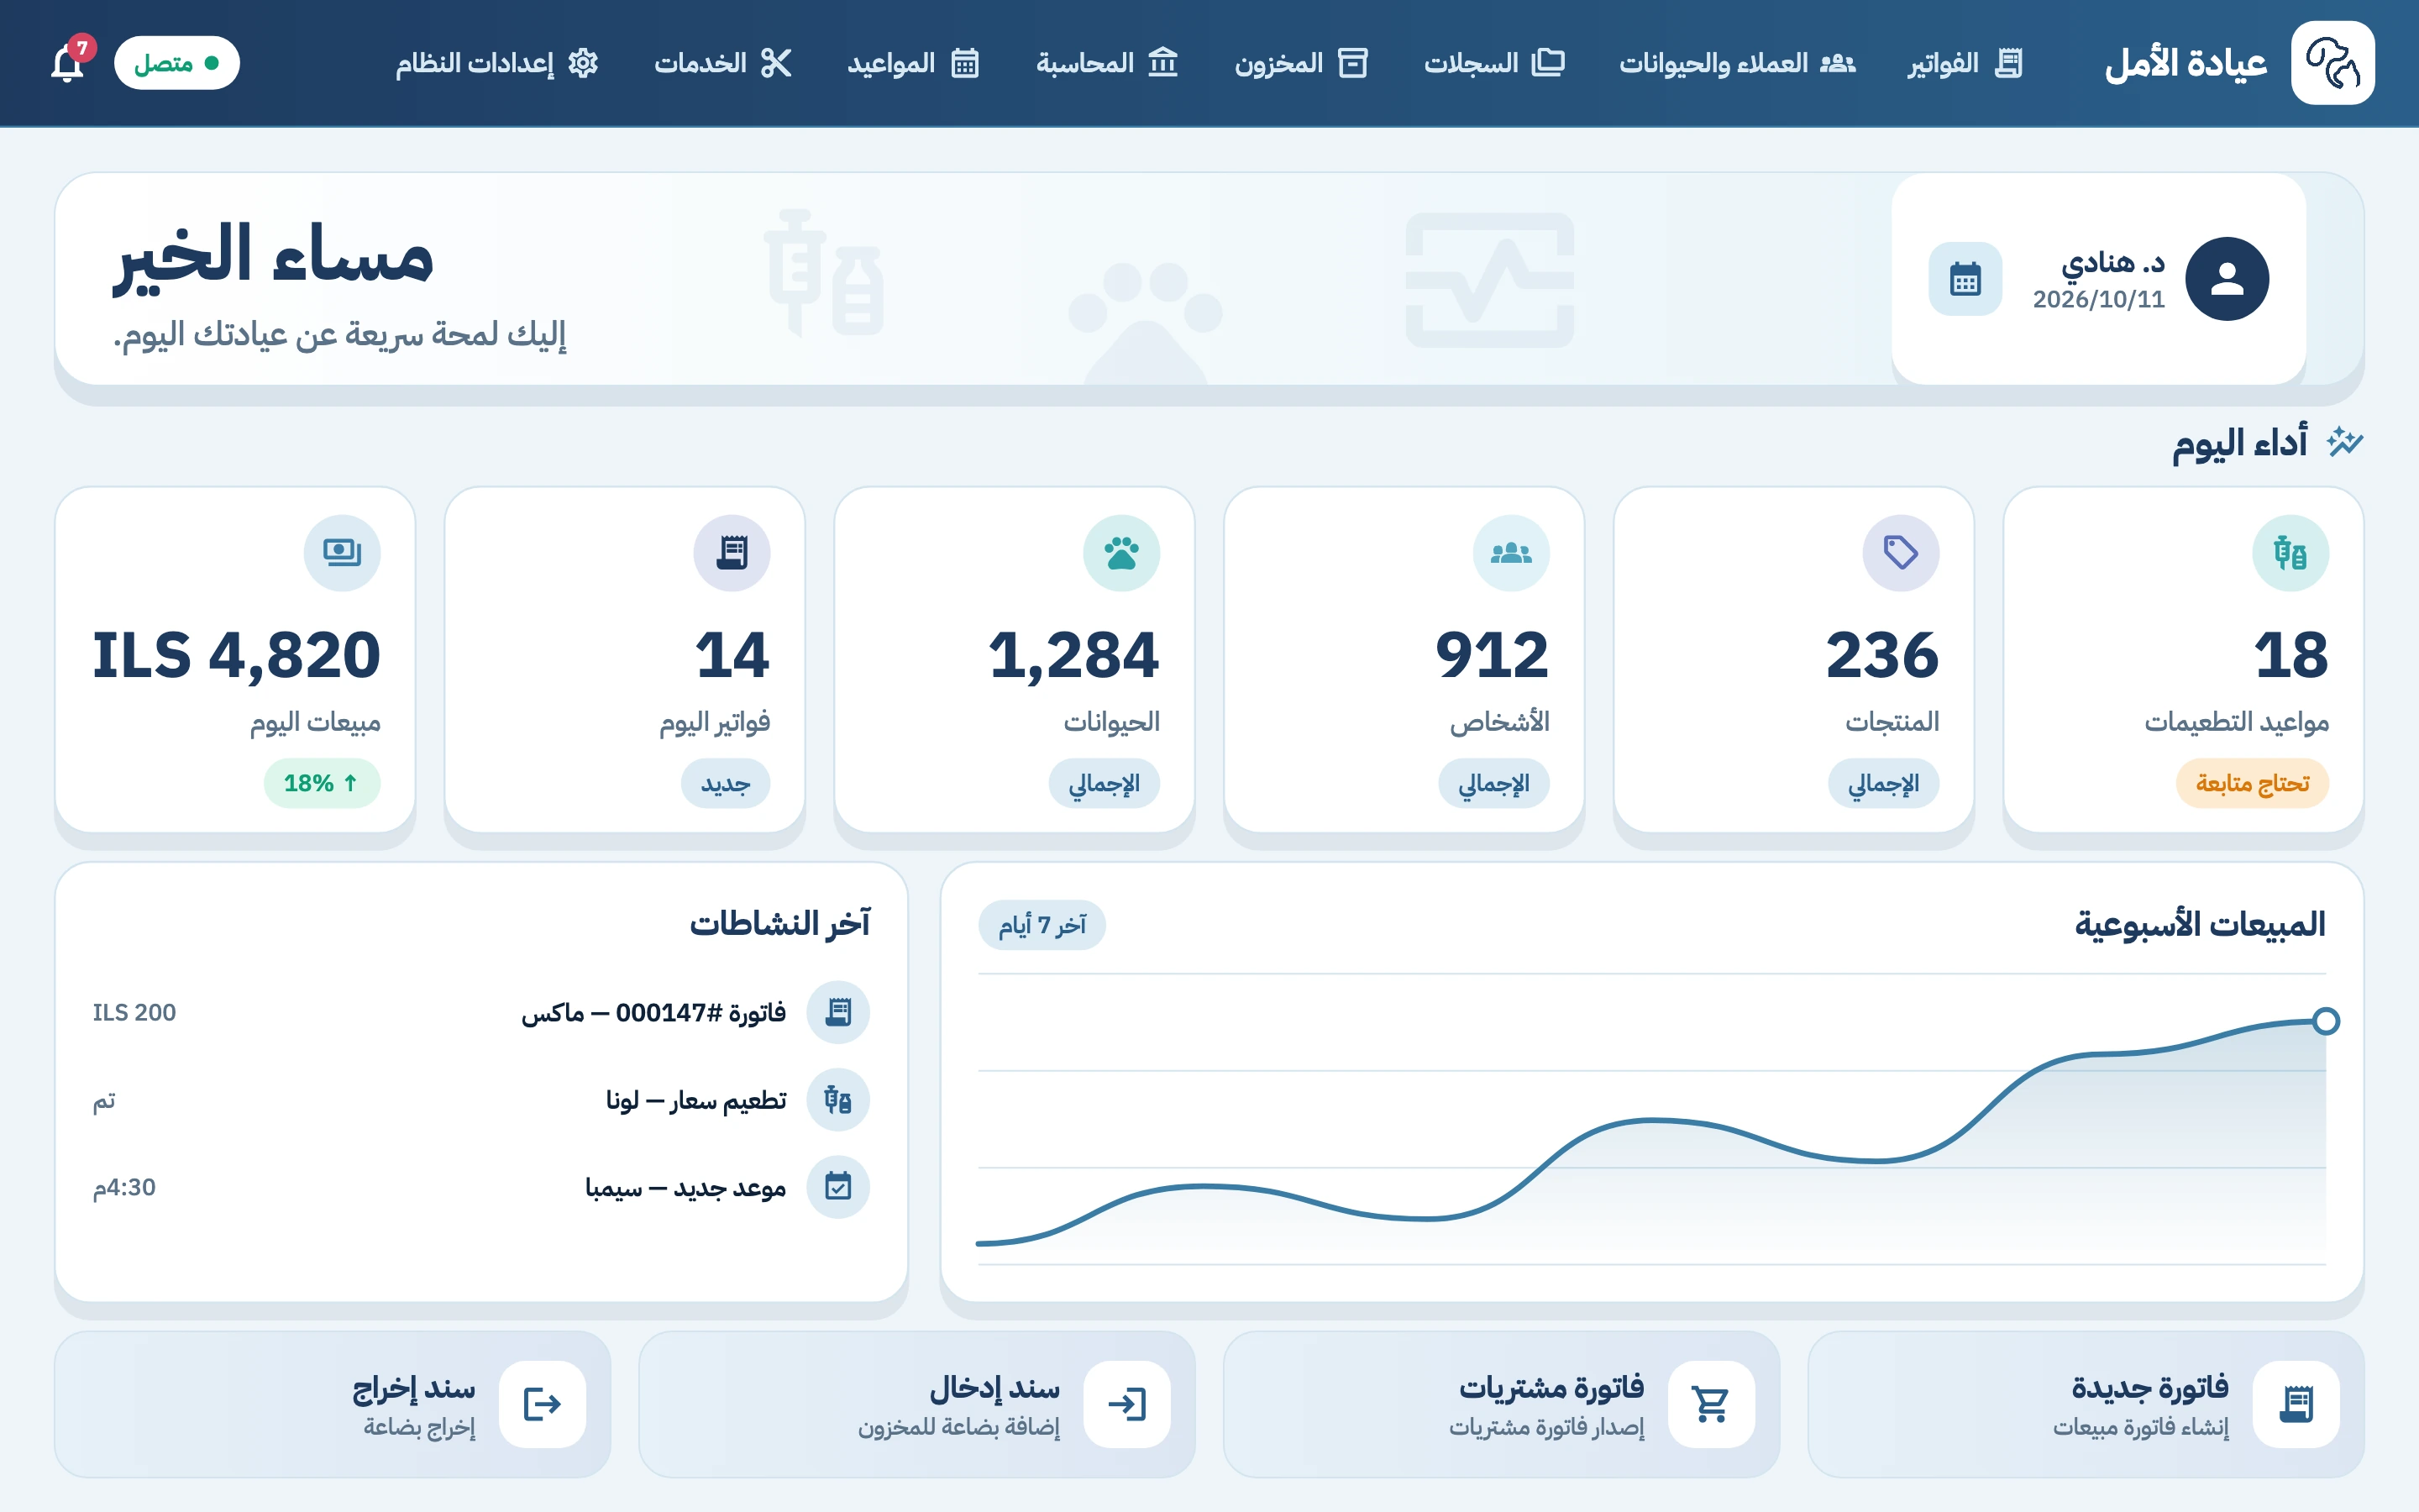Click the تحتاج متابعة badge

click(x=2252, y=783)
